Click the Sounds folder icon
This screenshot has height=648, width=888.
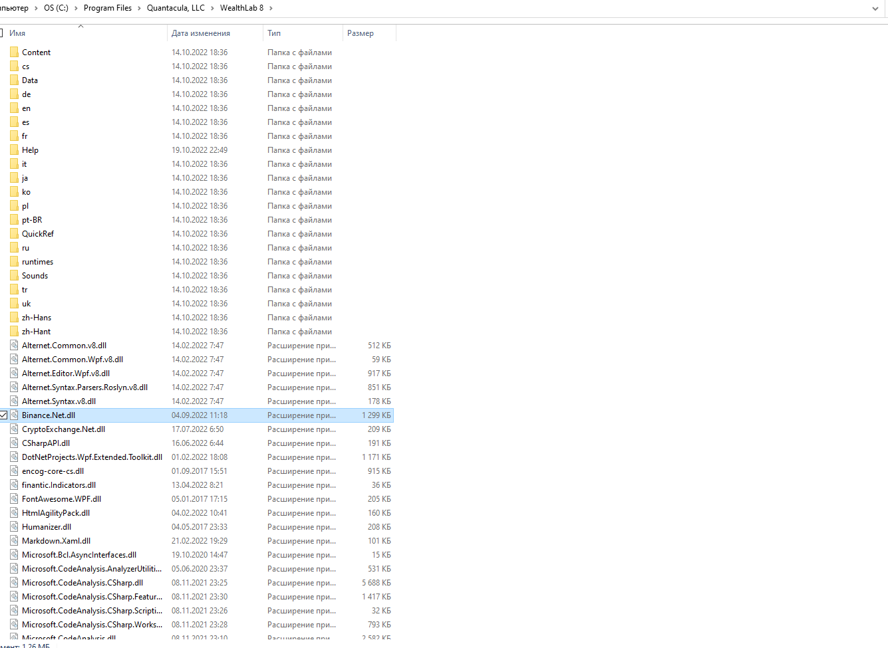click(14, 275)
